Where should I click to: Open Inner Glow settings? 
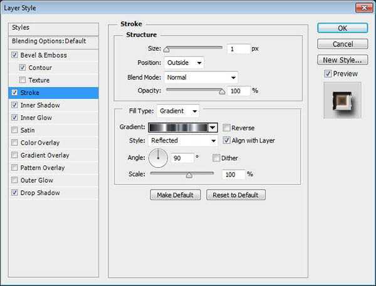(36, 118)
